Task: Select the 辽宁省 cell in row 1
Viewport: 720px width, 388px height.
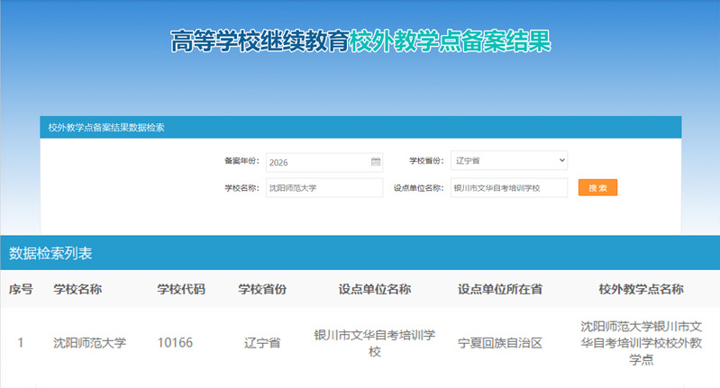Action: tap(262, 343)
